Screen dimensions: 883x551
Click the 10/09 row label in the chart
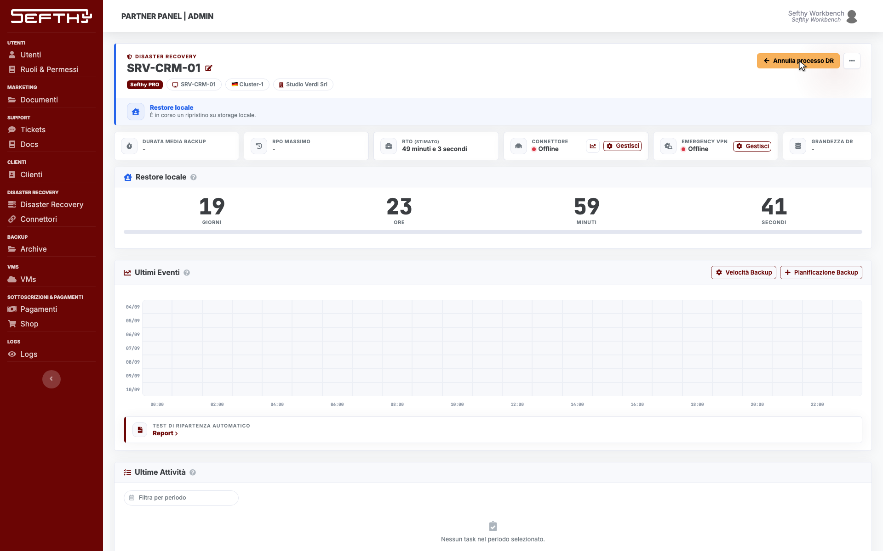pos(133,390)
